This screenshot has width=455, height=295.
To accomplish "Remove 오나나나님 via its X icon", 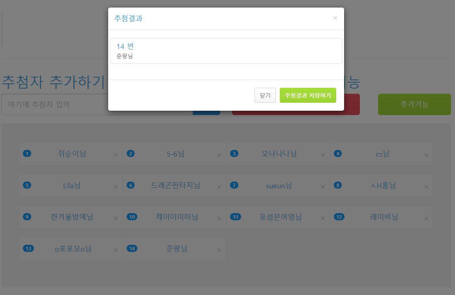I will pos(323,155).
